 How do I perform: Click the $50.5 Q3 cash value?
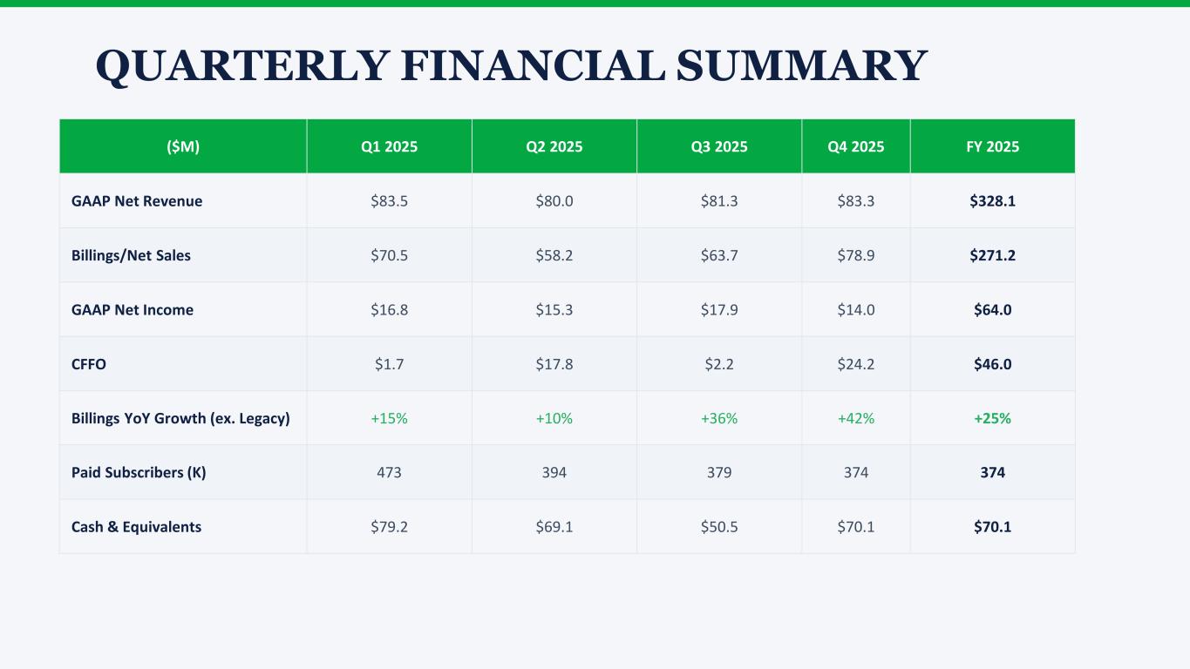point(718,527)
